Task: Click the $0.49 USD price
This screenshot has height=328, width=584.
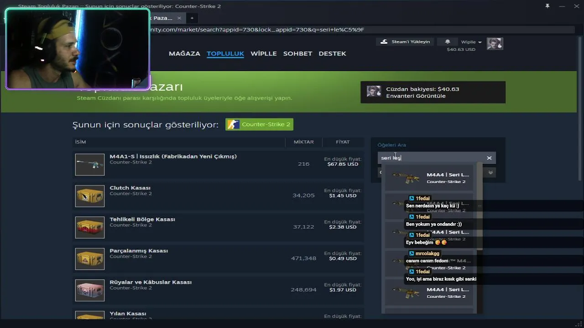Action: [x=343, y=258]
